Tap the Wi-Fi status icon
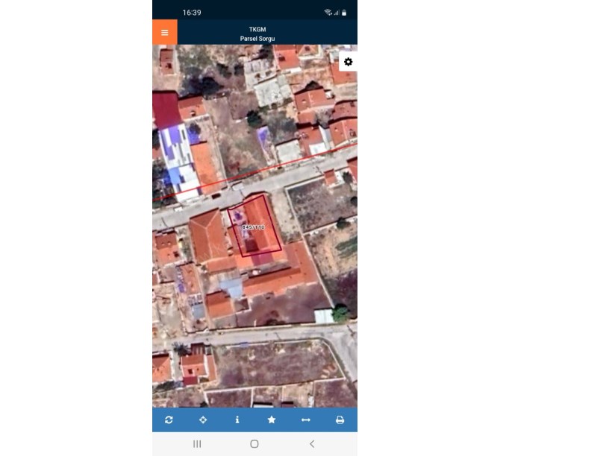Screen dimensions: 609x456 [x=328, y=13]
